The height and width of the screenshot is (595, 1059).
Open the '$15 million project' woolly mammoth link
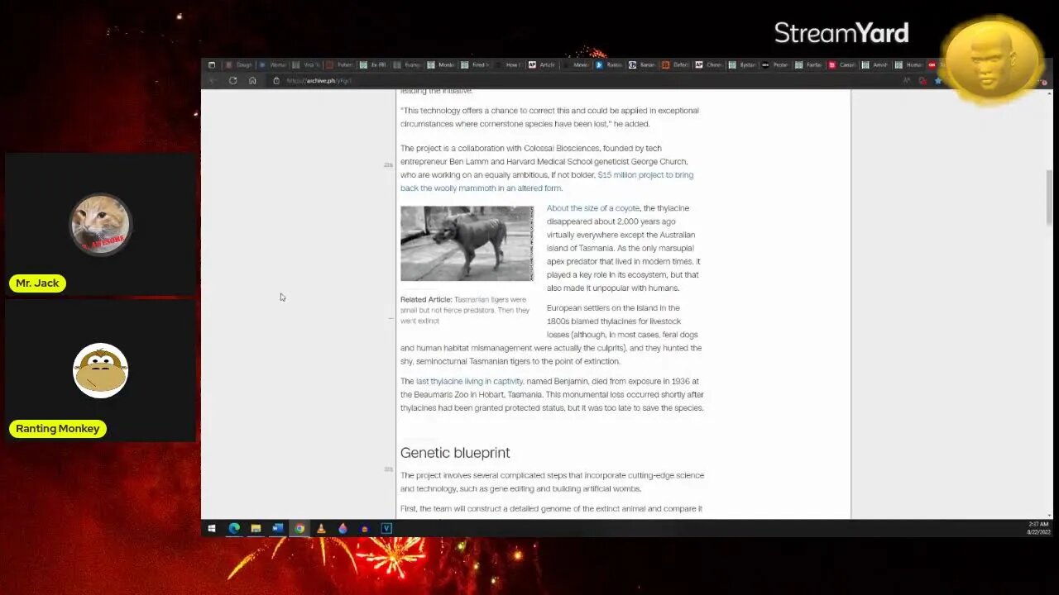tap(547, 181)
